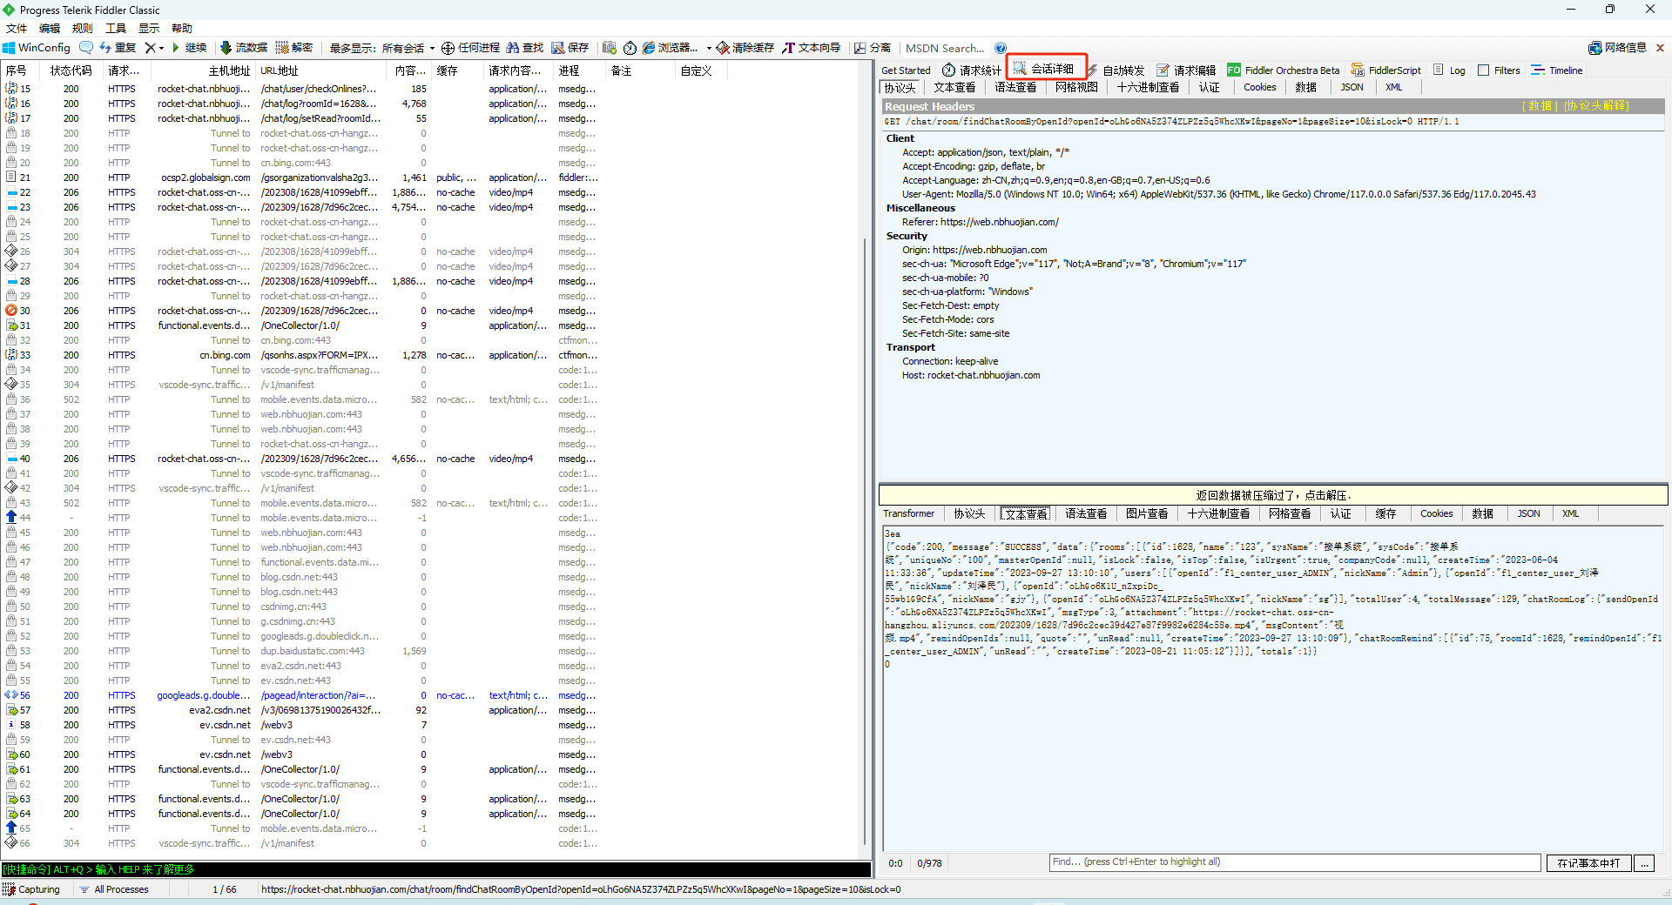Open the 帮助 menu
Viewport: 1672px width, 905px height.
[x=182, y=29]
